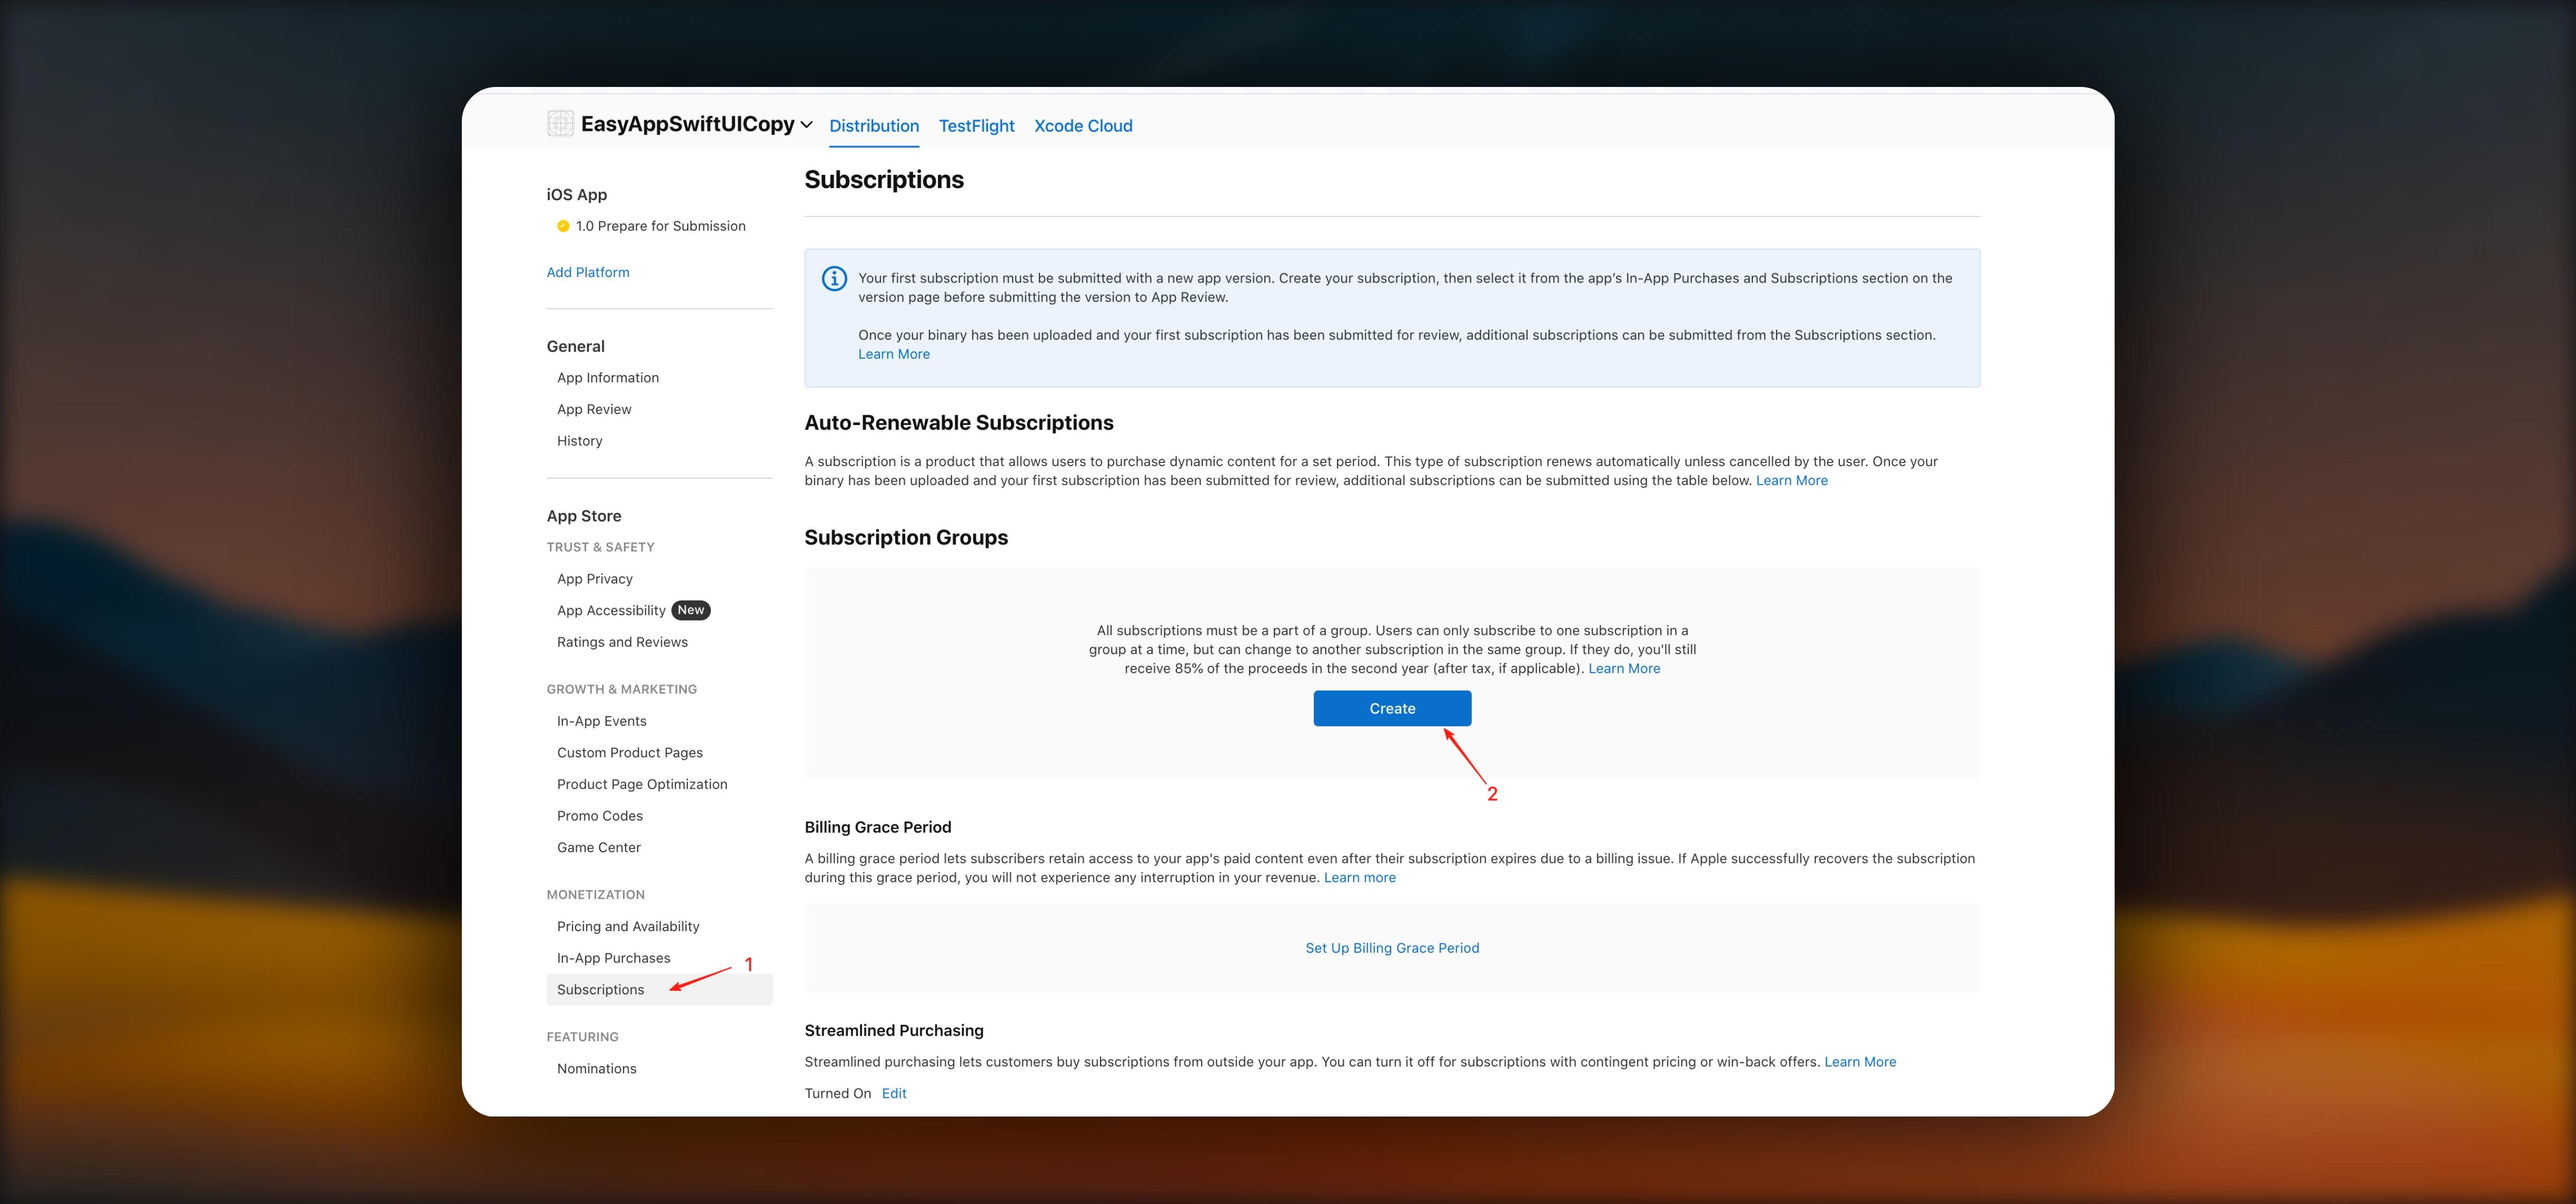Click the Add Platform link

pos(588,272)
